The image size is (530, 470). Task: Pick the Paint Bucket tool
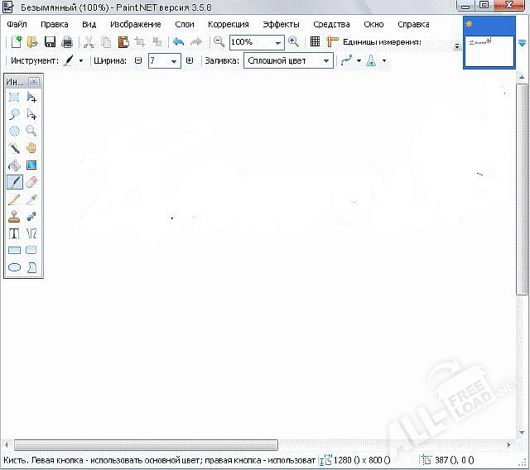[14, 165]
